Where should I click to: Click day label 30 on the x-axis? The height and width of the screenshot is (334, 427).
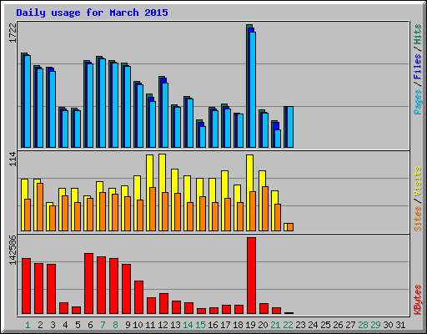[388, 325]
